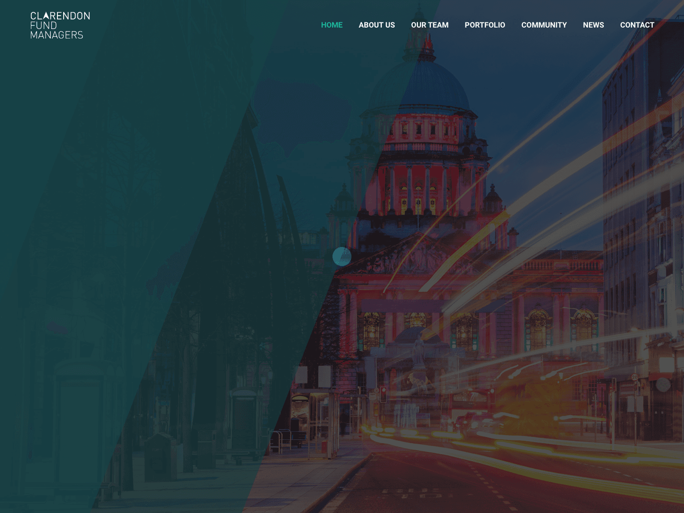Click the word MANAGERS in the logo
The height and width of the screenshot is (513, 684).
[57, 35]
